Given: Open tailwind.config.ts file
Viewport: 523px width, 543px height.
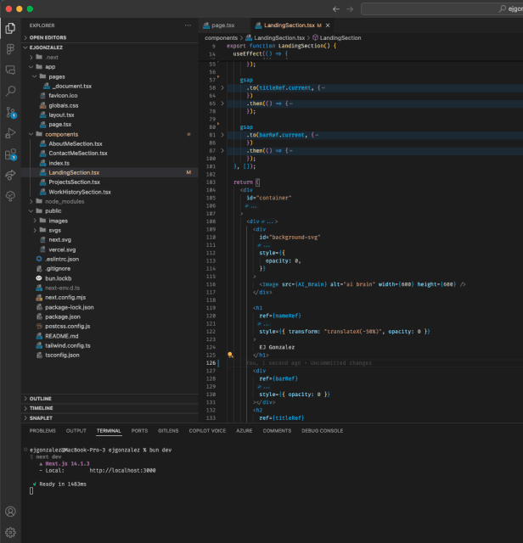Looking at the screenshot, I should [x=110, y=345].
